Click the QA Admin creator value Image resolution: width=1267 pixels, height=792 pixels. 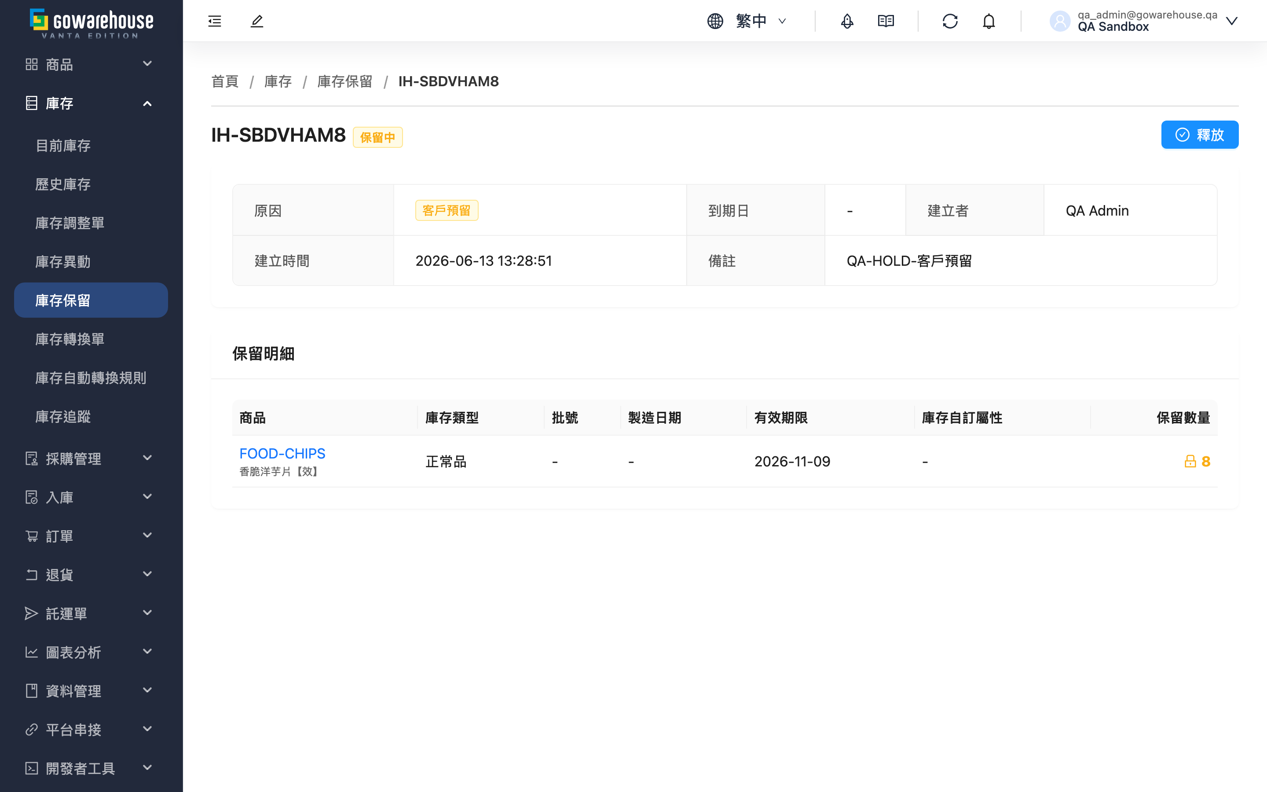[1097, 210]
